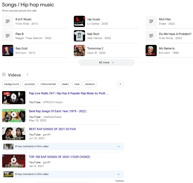
Task: Click the Tomorrow 2 album thumbnail
Action: pos(79,50)
